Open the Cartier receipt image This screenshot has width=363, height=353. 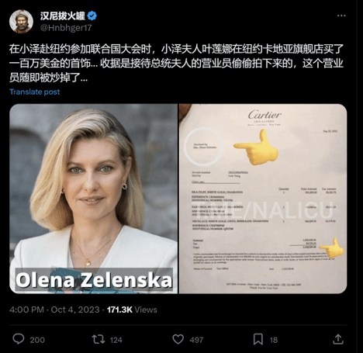pyautogui.click(x=263, y=199)
